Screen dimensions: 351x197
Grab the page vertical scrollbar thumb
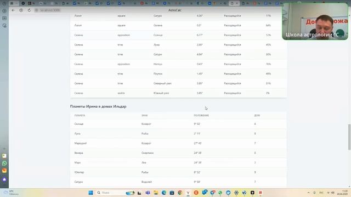pyautogui.click(x=349, y=137)
